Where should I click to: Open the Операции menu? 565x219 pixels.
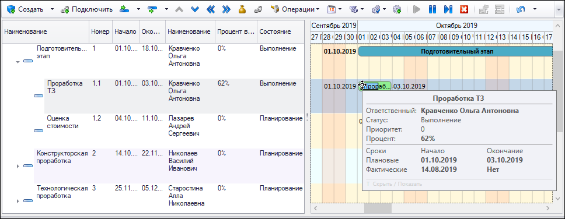click(295, 9)
